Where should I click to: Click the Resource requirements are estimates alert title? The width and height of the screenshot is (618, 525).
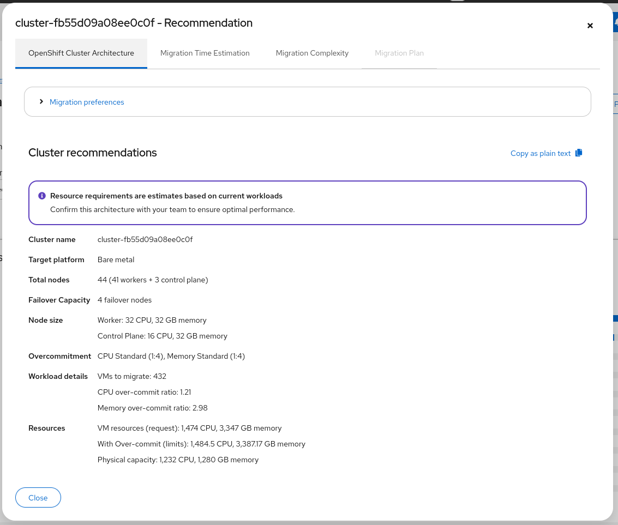pyautogui.click(x=166, y=196)
